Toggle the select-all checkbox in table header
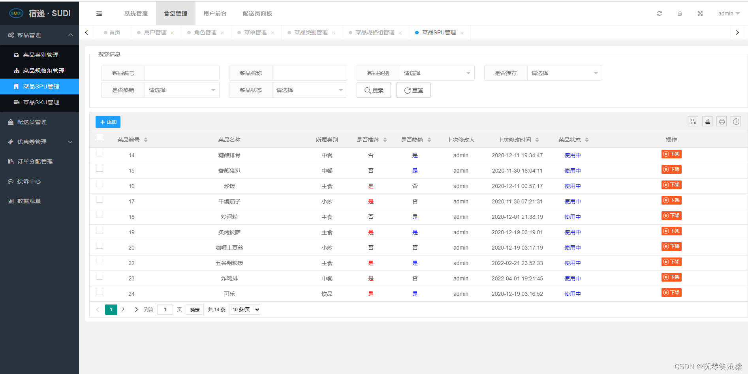This screenshot has height=374, width=748. tap(100, 137)
